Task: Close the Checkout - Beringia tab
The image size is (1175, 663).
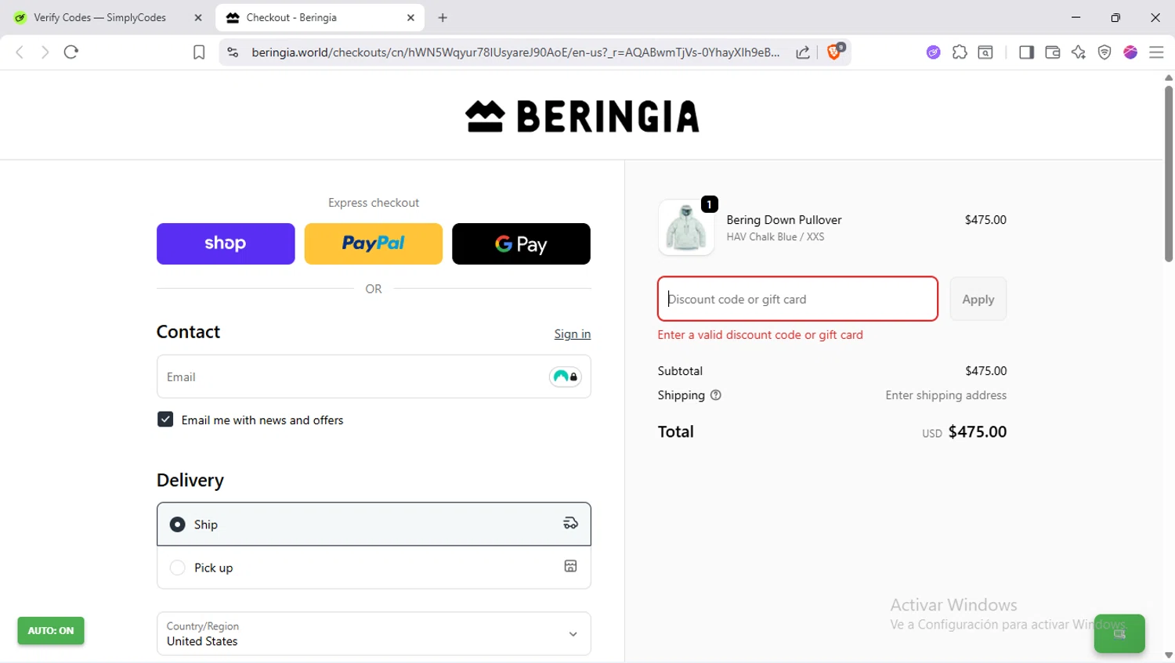Action: [x=410, y=17]
